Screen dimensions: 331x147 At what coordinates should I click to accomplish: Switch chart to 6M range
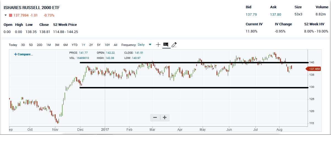pyautogui.click(x=65, y=45)
